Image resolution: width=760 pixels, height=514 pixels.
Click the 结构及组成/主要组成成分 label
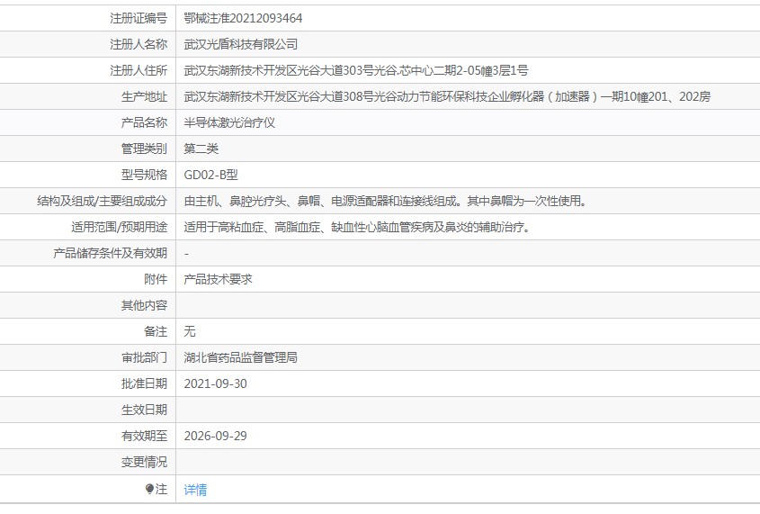click(x=103, y=202)
